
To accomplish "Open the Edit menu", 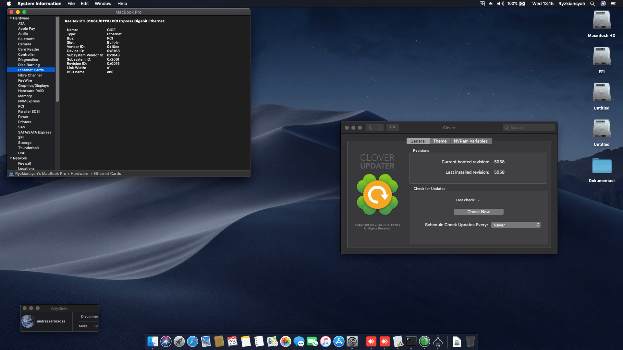I will click(85, 4).
